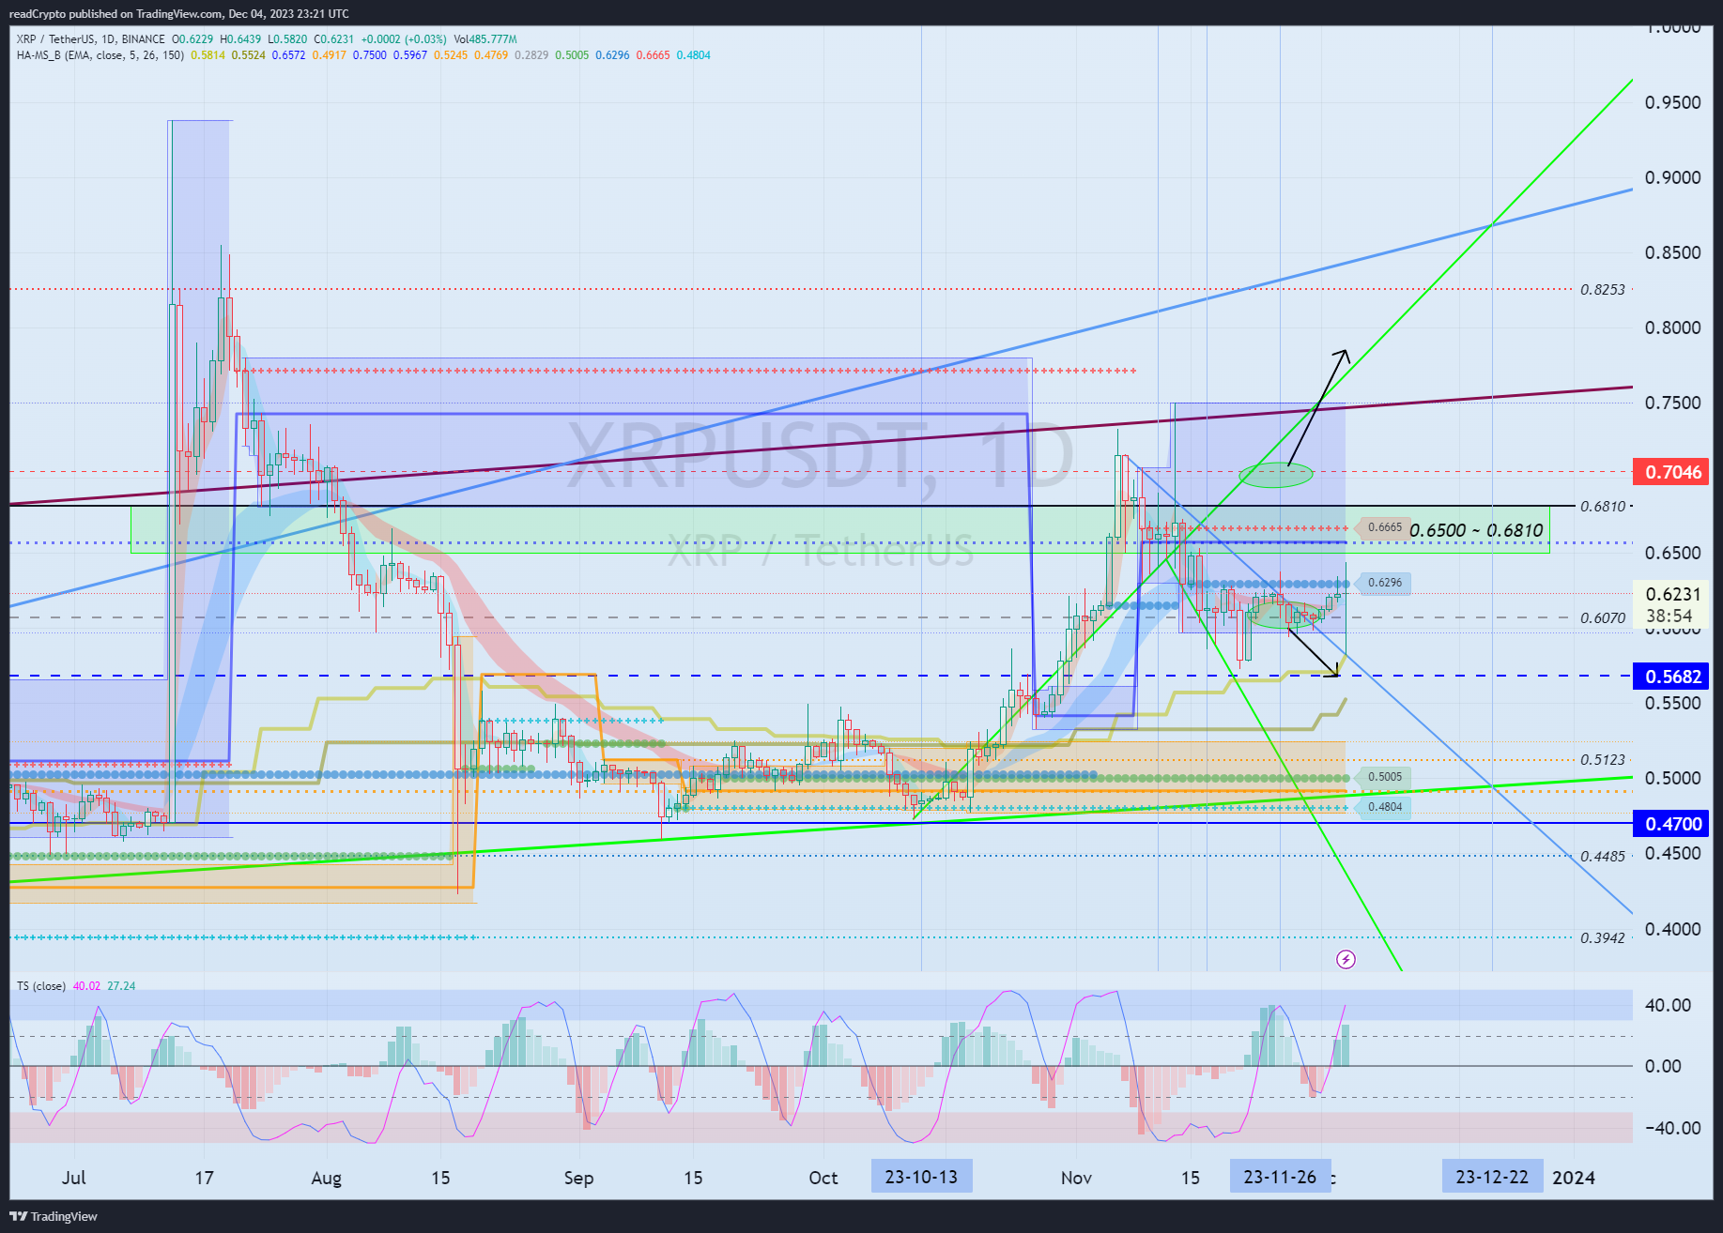Click the 0.6070 level label
This screenshot has width=1723, height=1233.
point(1603,618)
